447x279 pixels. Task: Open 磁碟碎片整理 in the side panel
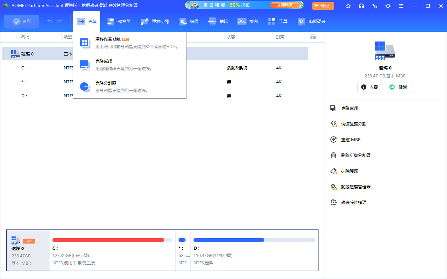click(349, 203)
